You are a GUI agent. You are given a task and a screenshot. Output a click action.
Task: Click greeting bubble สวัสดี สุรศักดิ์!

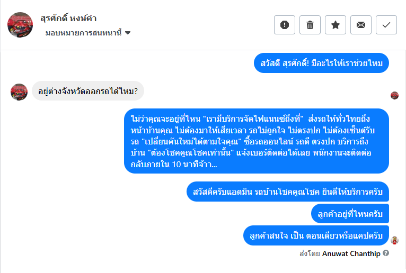[321, 64]
